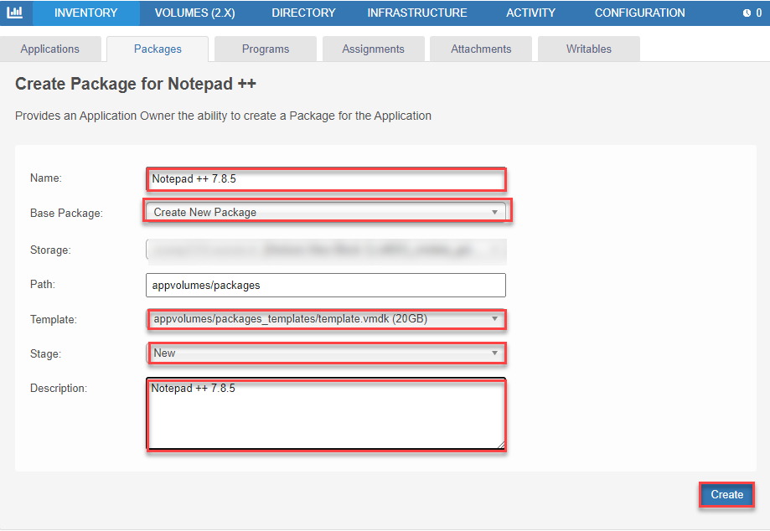Image resolution: width=770 pixels, height=531 pixels.
Task: Switch to the Writables tab
Action: point(588,49)
